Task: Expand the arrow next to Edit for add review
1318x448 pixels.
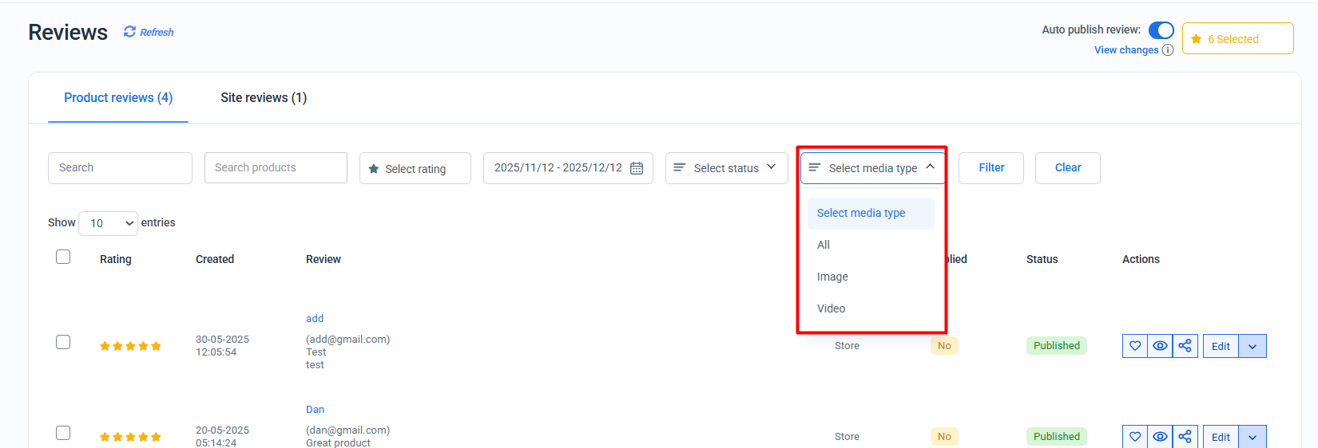Action: pos(1252,346)
